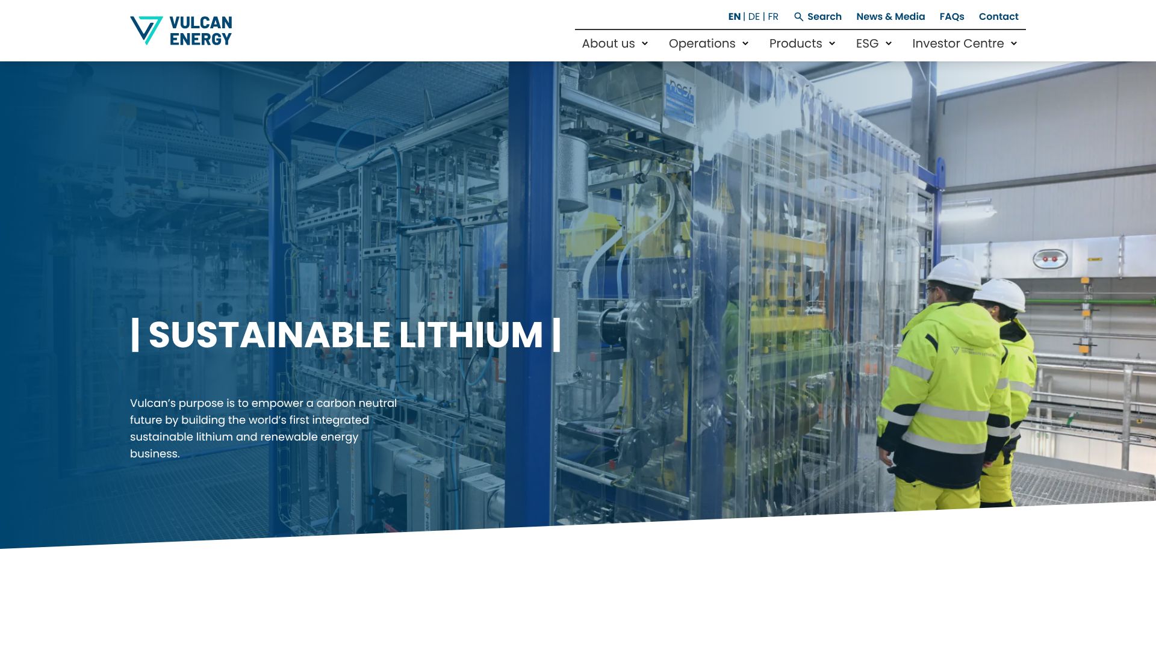Open the Operations menu item
Image resolution: width=1156 pixels, height=650 pixels.
701,44
